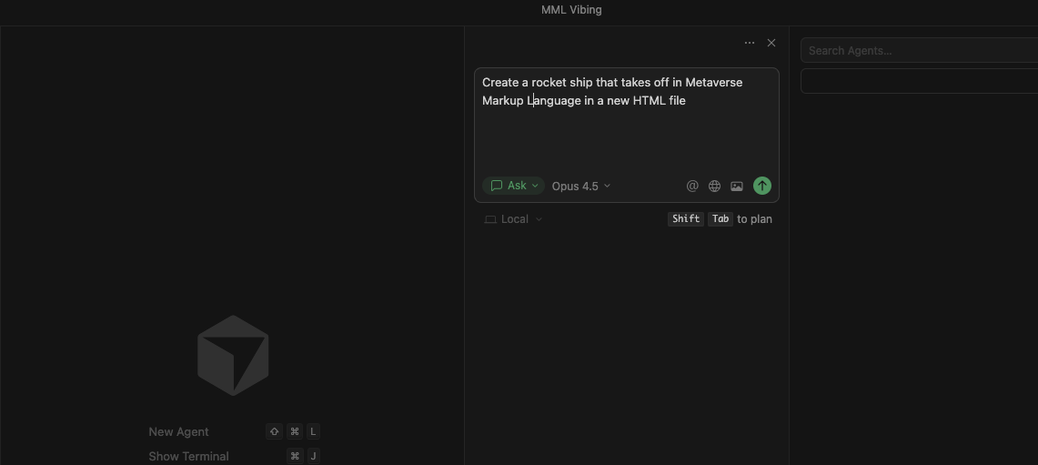Click the globe web search icon
This screenshot has height=465, width=1038.
click(x=714, y=186)
